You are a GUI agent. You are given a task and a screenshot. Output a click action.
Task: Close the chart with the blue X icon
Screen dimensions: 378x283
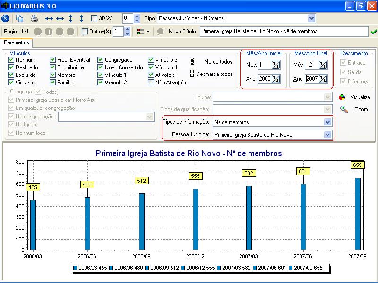5,18
